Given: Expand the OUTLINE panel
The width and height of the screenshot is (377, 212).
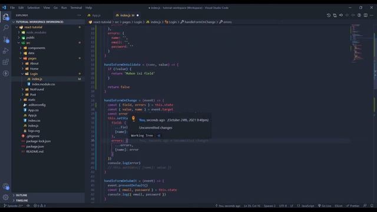Looking at the screenshot, I should click(x=48, y=195).
